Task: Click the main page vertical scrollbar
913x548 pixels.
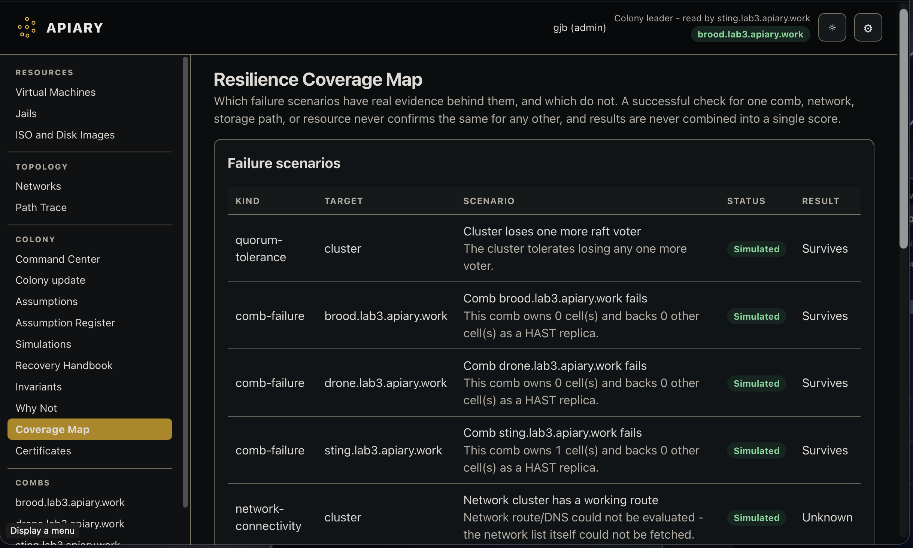Action: (904, 128)
